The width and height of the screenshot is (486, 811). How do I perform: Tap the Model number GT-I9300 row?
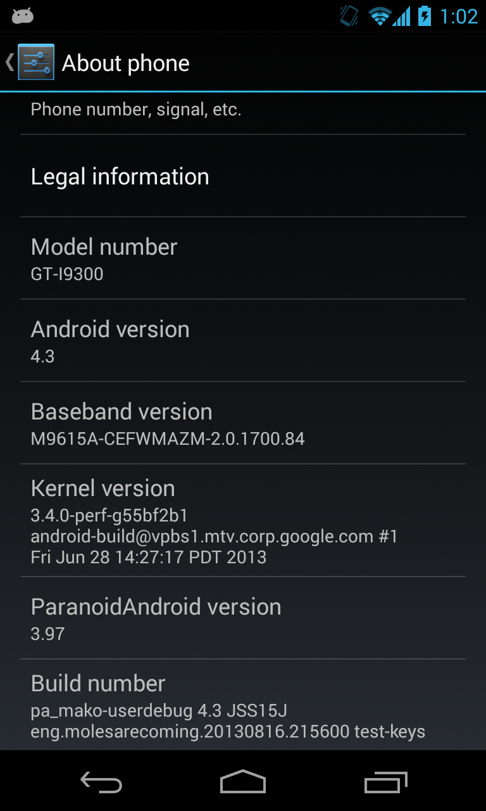(x=243, y=259)
